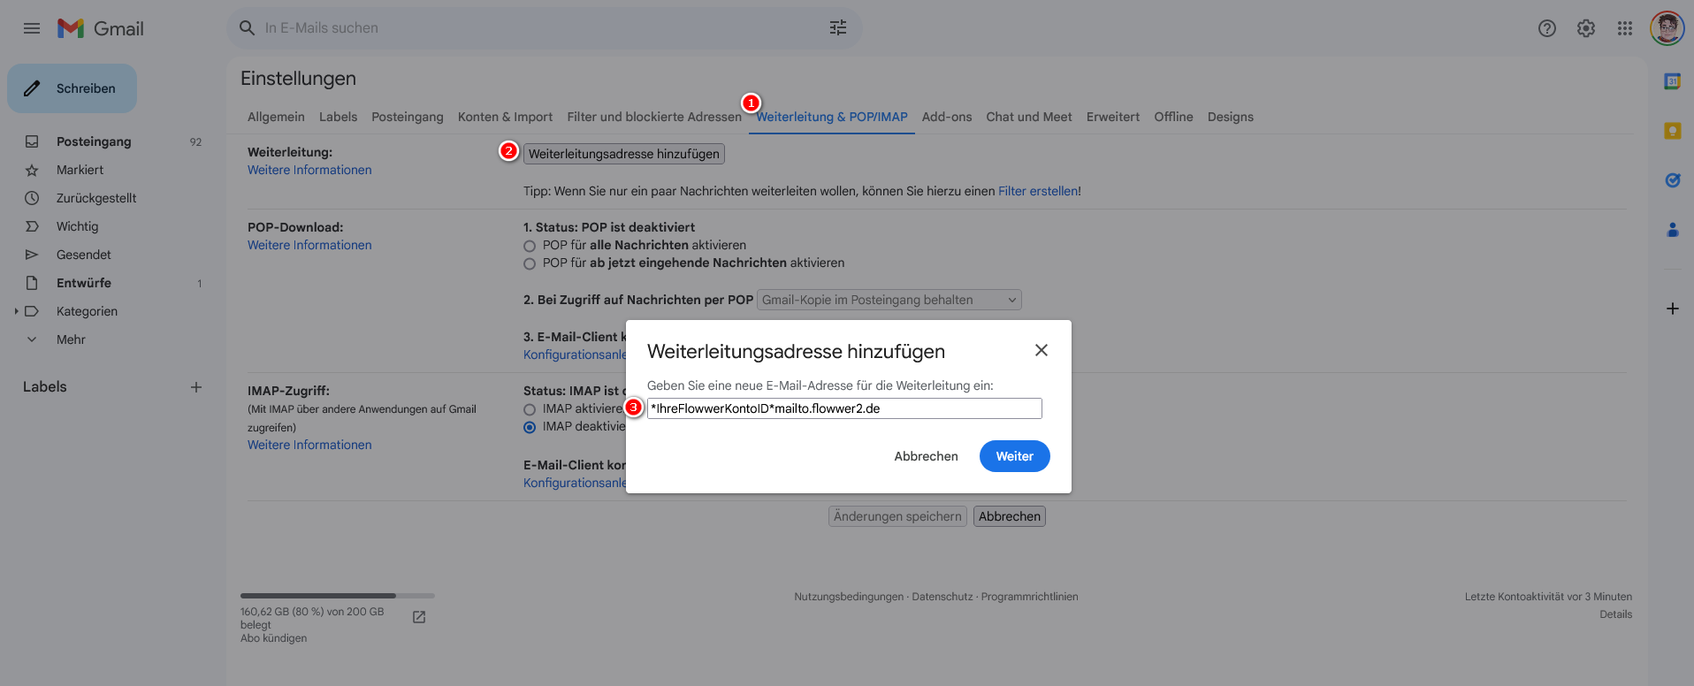Click Abbrechen in the dialog
This screenshot has width=1694, height=686.
tap(926, 456)
